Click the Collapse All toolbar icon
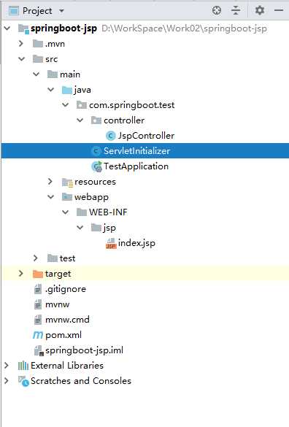 (236, 11)
